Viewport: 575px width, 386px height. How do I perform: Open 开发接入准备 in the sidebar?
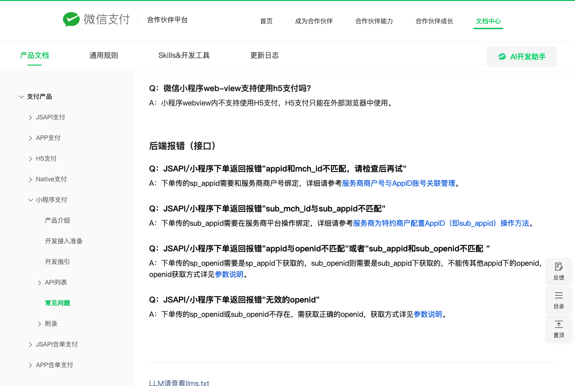click(64, 241)
